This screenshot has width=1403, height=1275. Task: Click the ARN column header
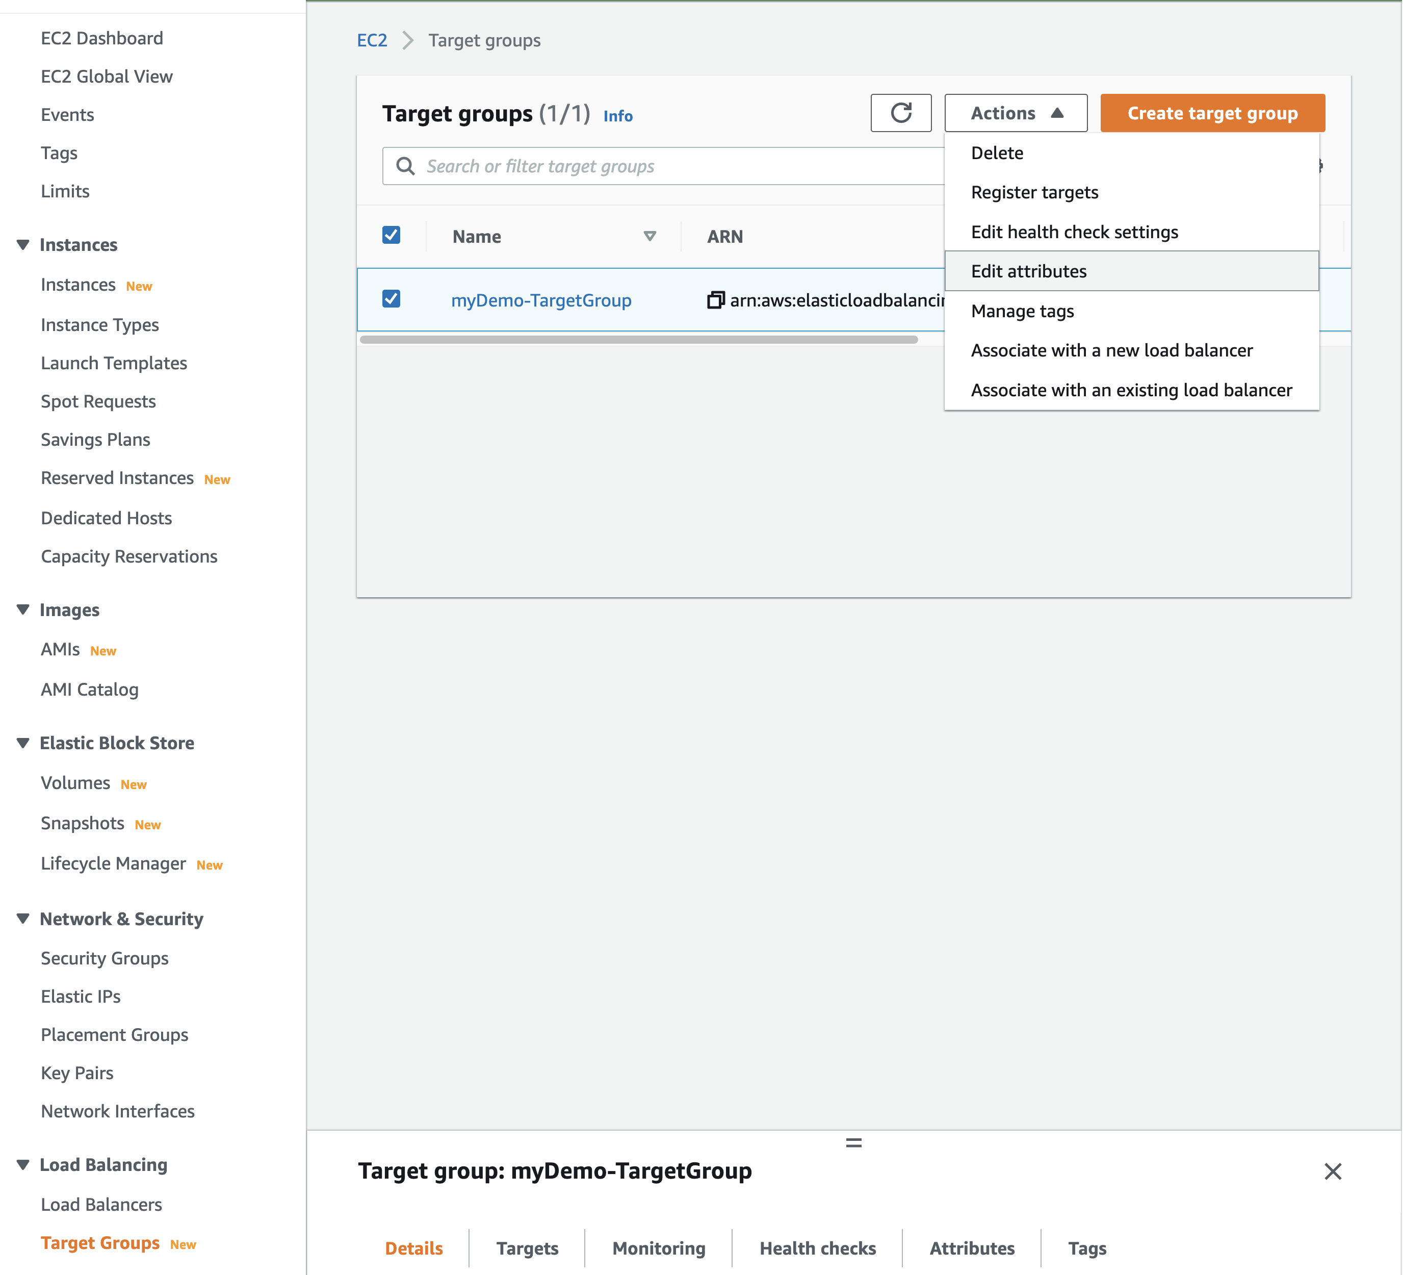724,237
